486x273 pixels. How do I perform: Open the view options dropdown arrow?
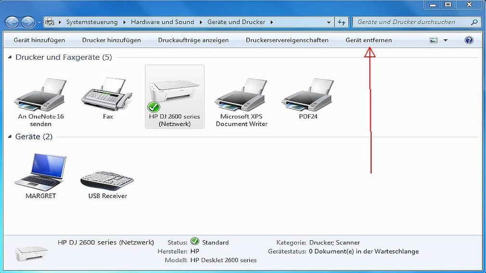click(445, 40)
